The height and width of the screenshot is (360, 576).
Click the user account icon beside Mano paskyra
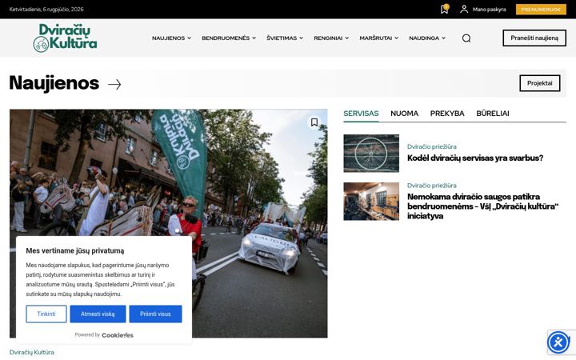pyautogui.click(x=464, y=9)
